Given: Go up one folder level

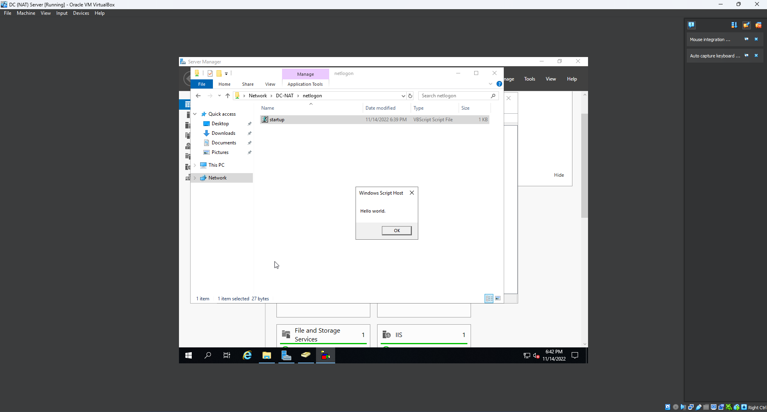Looking at the screenshot, I should 228,96.
